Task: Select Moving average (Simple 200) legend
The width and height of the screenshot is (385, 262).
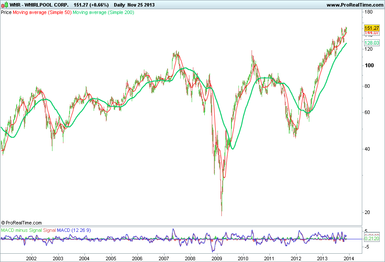Action: [x=103, y=12]
